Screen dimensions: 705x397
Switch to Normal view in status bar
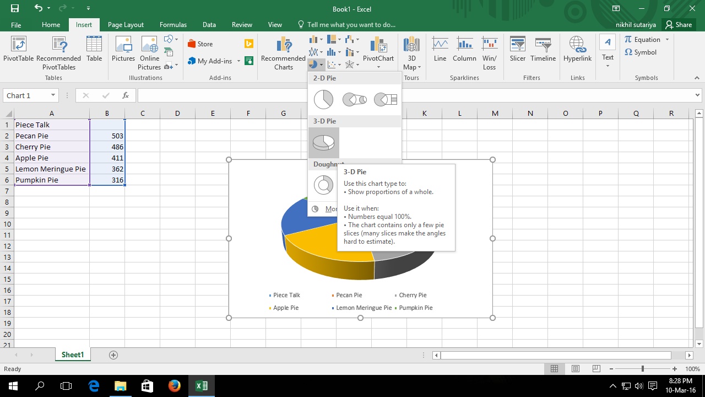click(x=555, y=368)
